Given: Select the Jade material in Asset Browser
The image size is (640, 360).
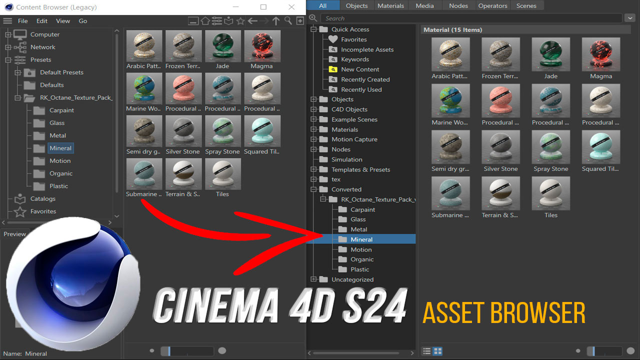Looking at the screenshot, I should (551, 58).
